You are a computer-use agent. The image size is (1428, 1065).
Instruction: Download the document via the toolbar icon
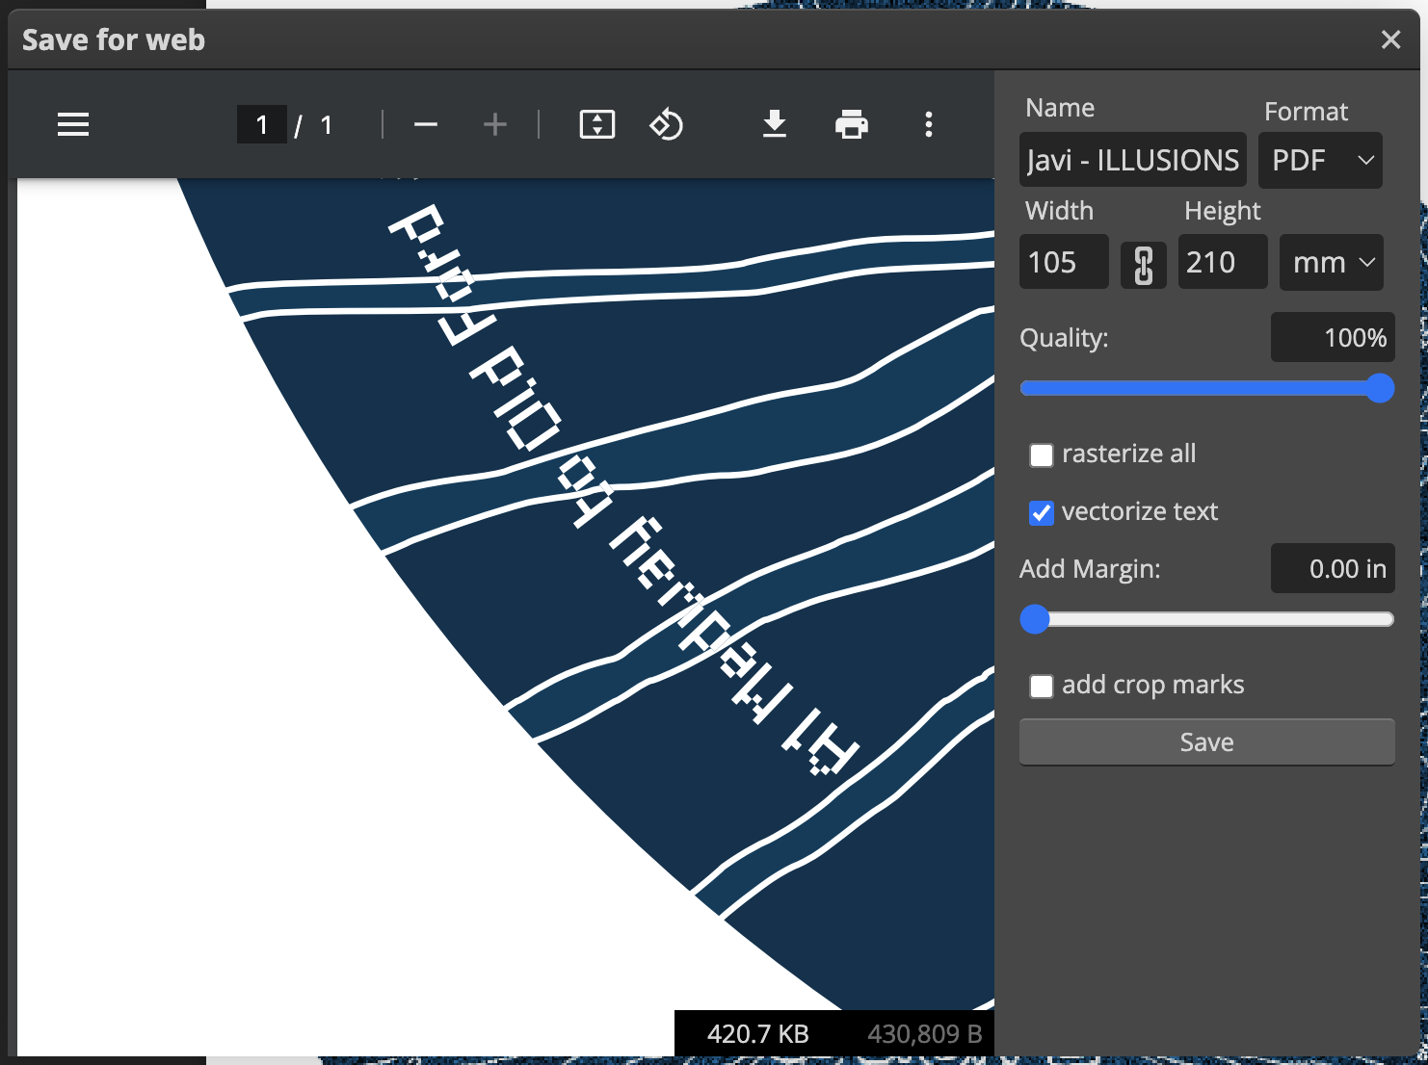tap(775, 124)
